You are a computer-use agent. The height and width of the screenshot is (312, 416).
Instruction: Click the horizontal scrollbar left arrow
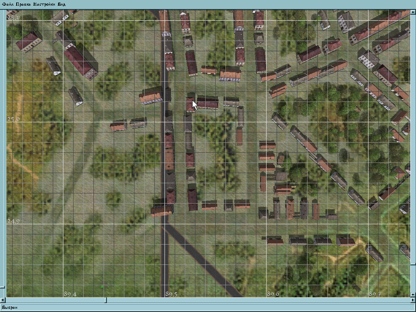coord(2,300)
